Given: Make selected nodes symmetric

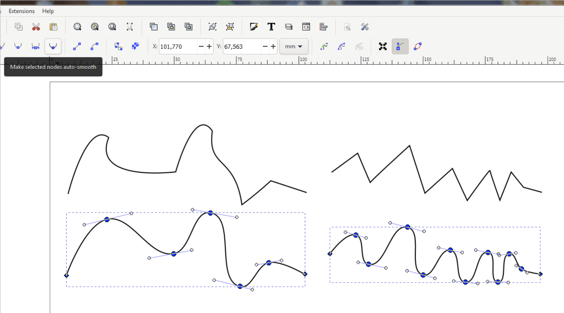Looking at the screenshot, I should (35, 46).
